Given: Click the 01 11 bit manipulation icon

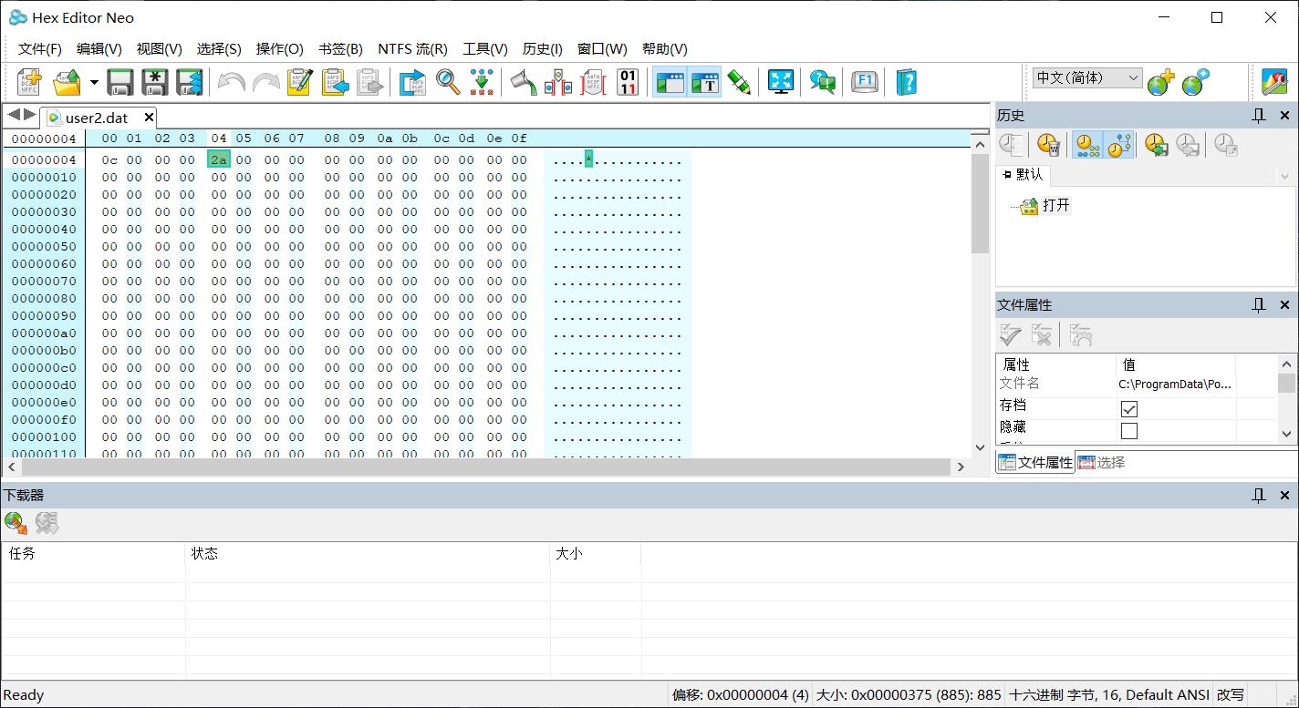Looking at the screenshot, I should pyautogui.click(x=628, y=82).
